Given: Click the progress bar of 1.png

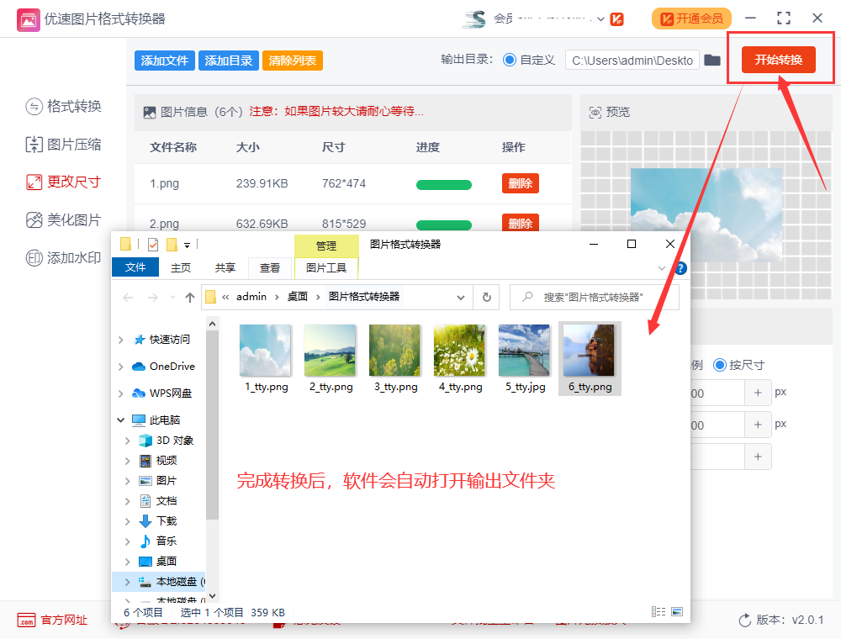Looking at the screenshot, I should (444, 183).
